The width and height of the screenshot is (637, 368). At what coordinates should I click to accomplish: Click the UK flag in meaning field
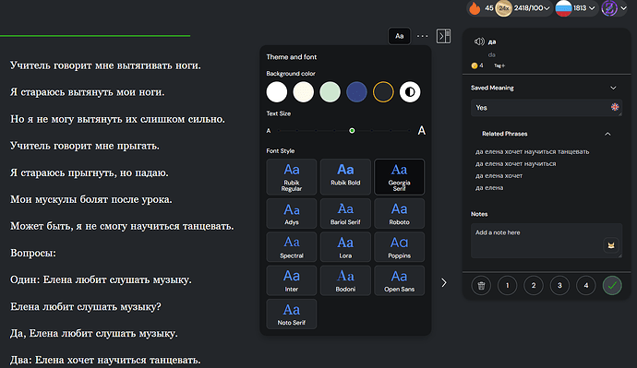(615, 107)
